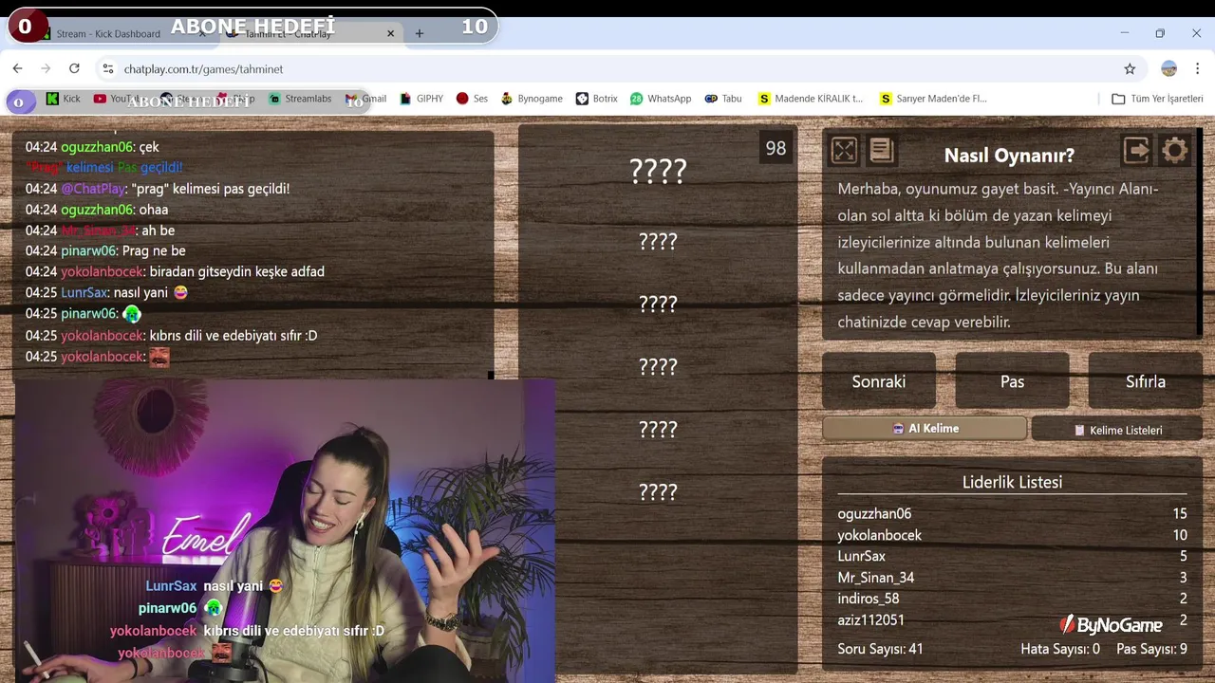Open Chrome three-dot menu

[x=1197, y=68]
